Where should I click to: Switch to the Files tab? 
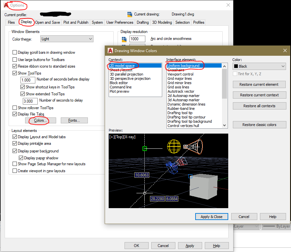pyautogui.click(x=11, y=22)
